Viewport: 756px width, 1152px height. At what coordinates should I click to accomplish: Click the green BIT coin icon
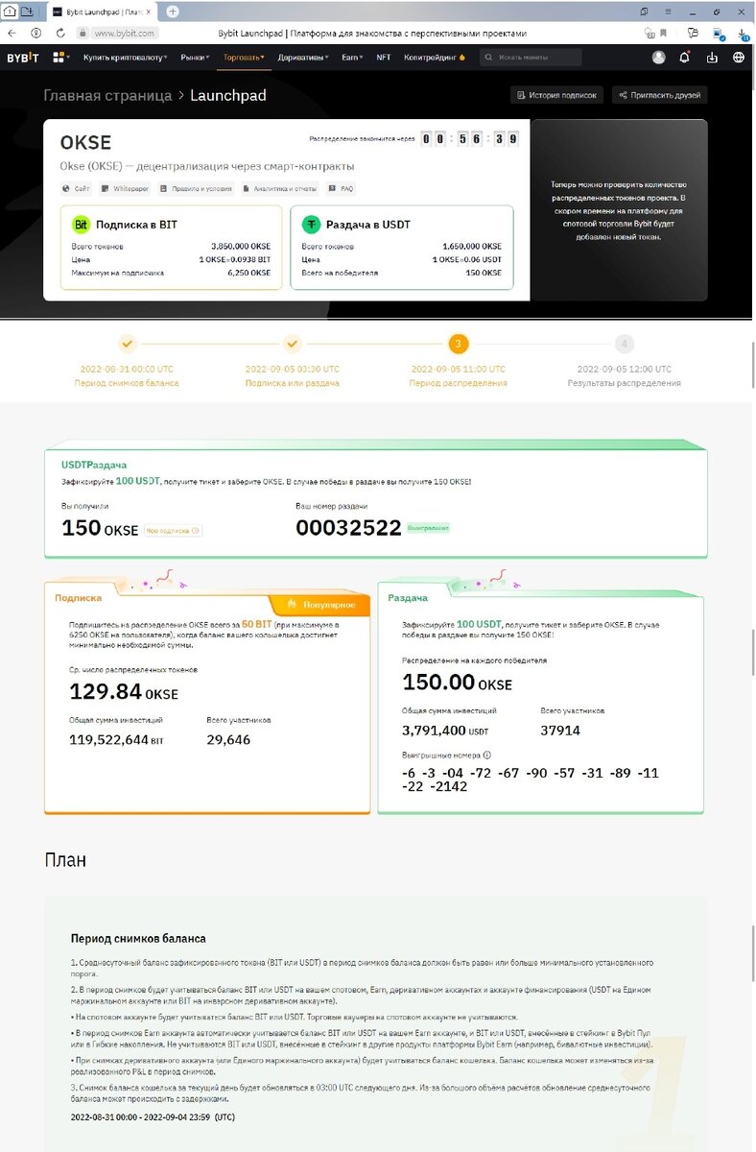(x=82, y=225)
